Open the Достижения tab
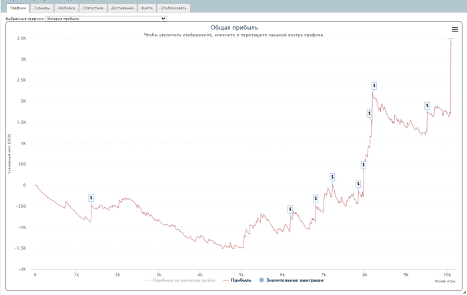The width and height of the screenshot is (467, 295). (122, 8)
